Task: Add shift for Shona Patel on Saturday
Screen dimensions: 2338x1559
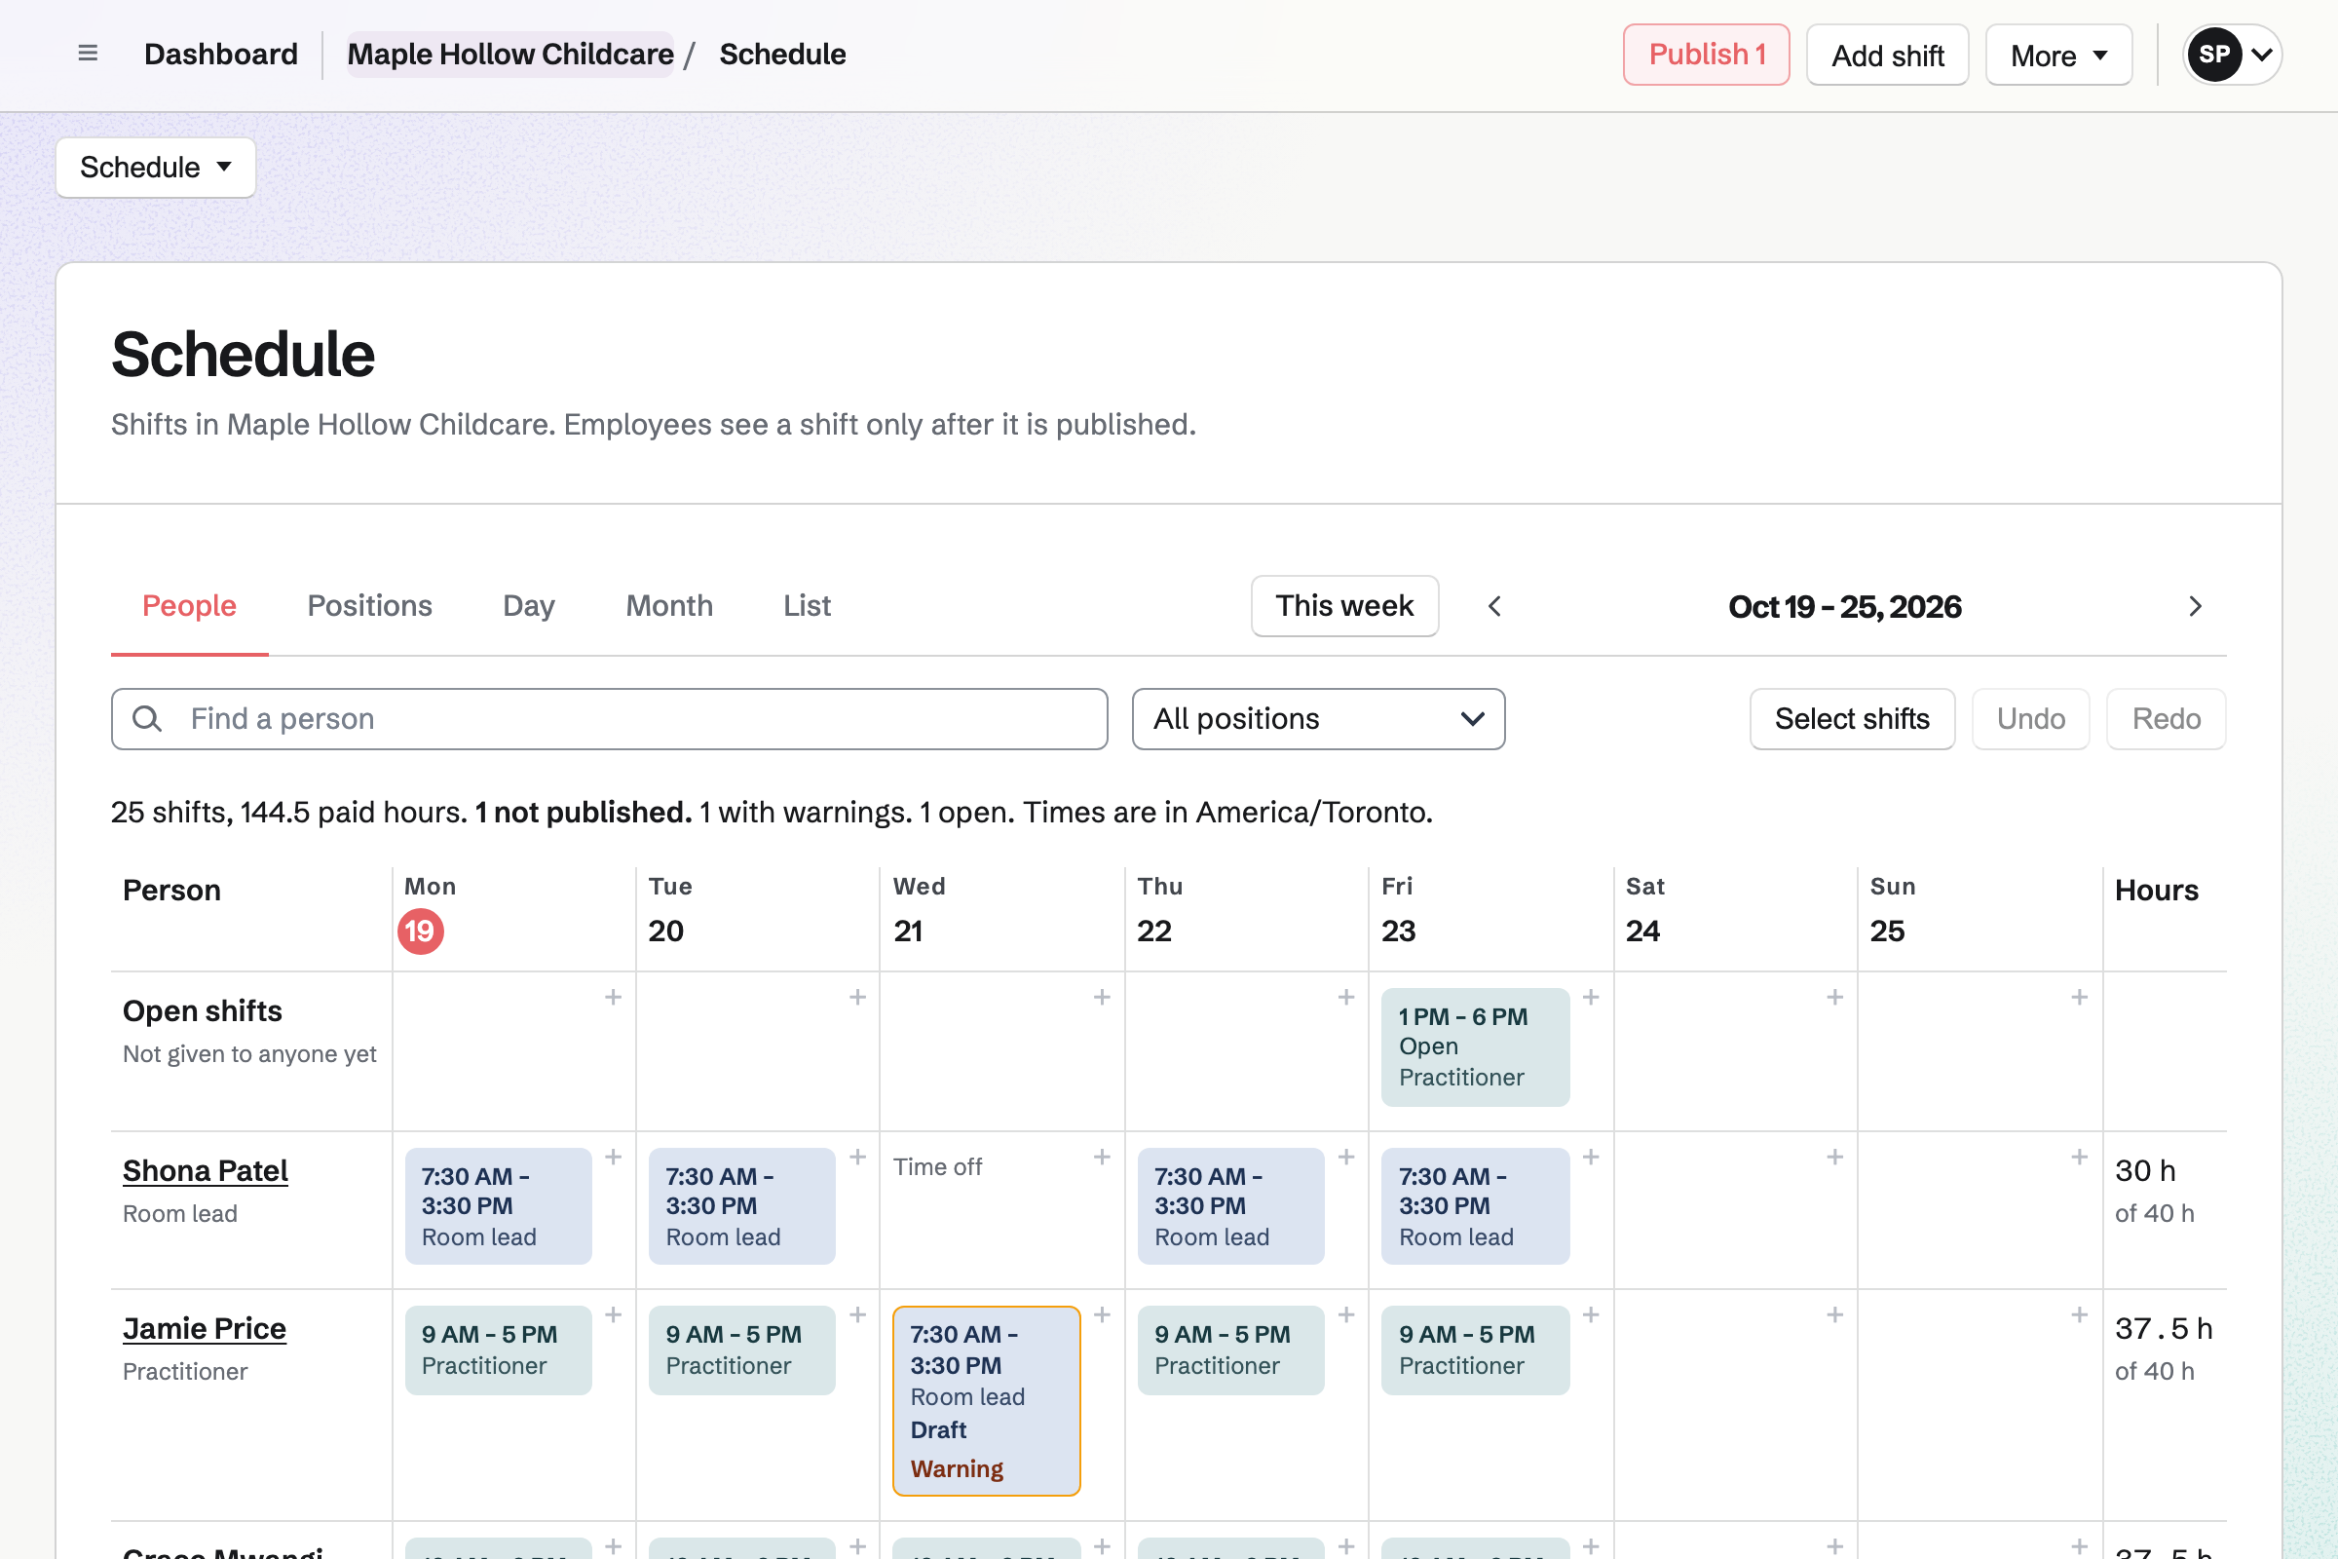Action: 1835,1158
